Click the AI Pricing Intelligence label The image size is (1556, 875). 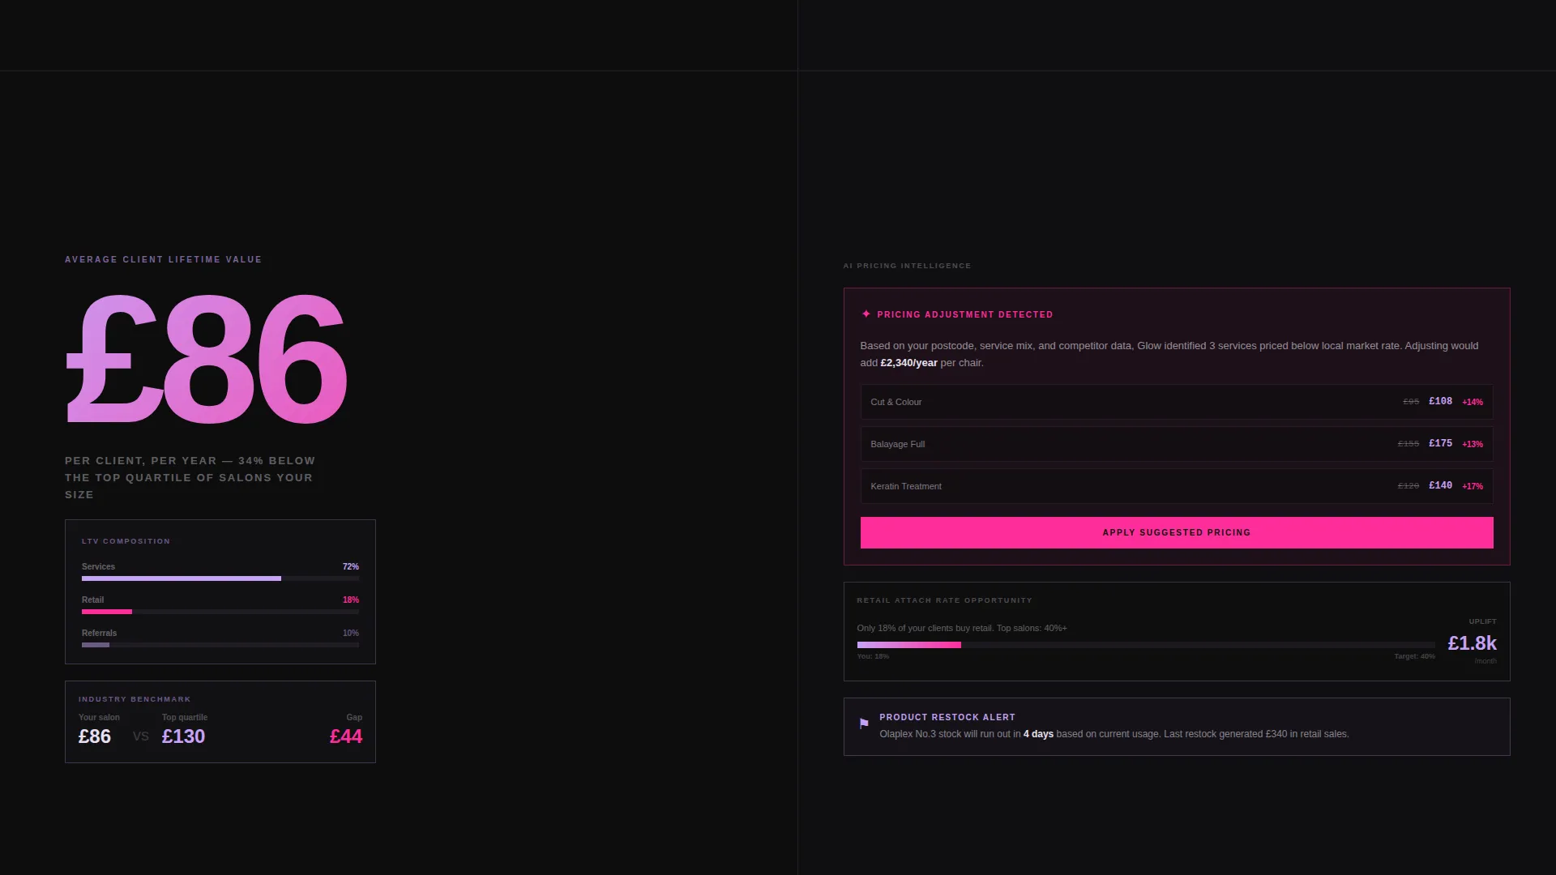(907, 266)
